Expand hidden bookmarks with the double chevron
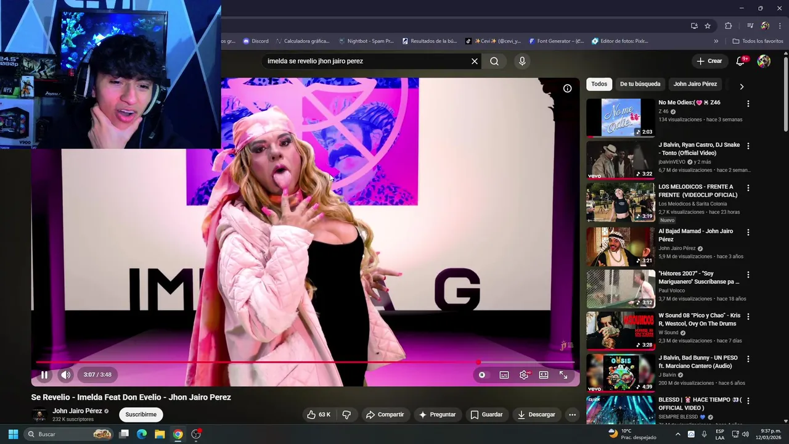This screenshot has height=444, width=789. pyautogui.click(x=716, y=41)
